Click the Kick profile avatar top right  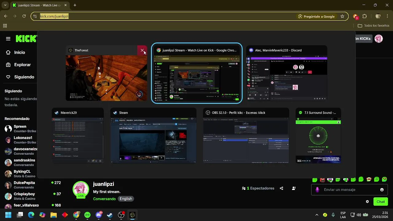coord(379,39)
